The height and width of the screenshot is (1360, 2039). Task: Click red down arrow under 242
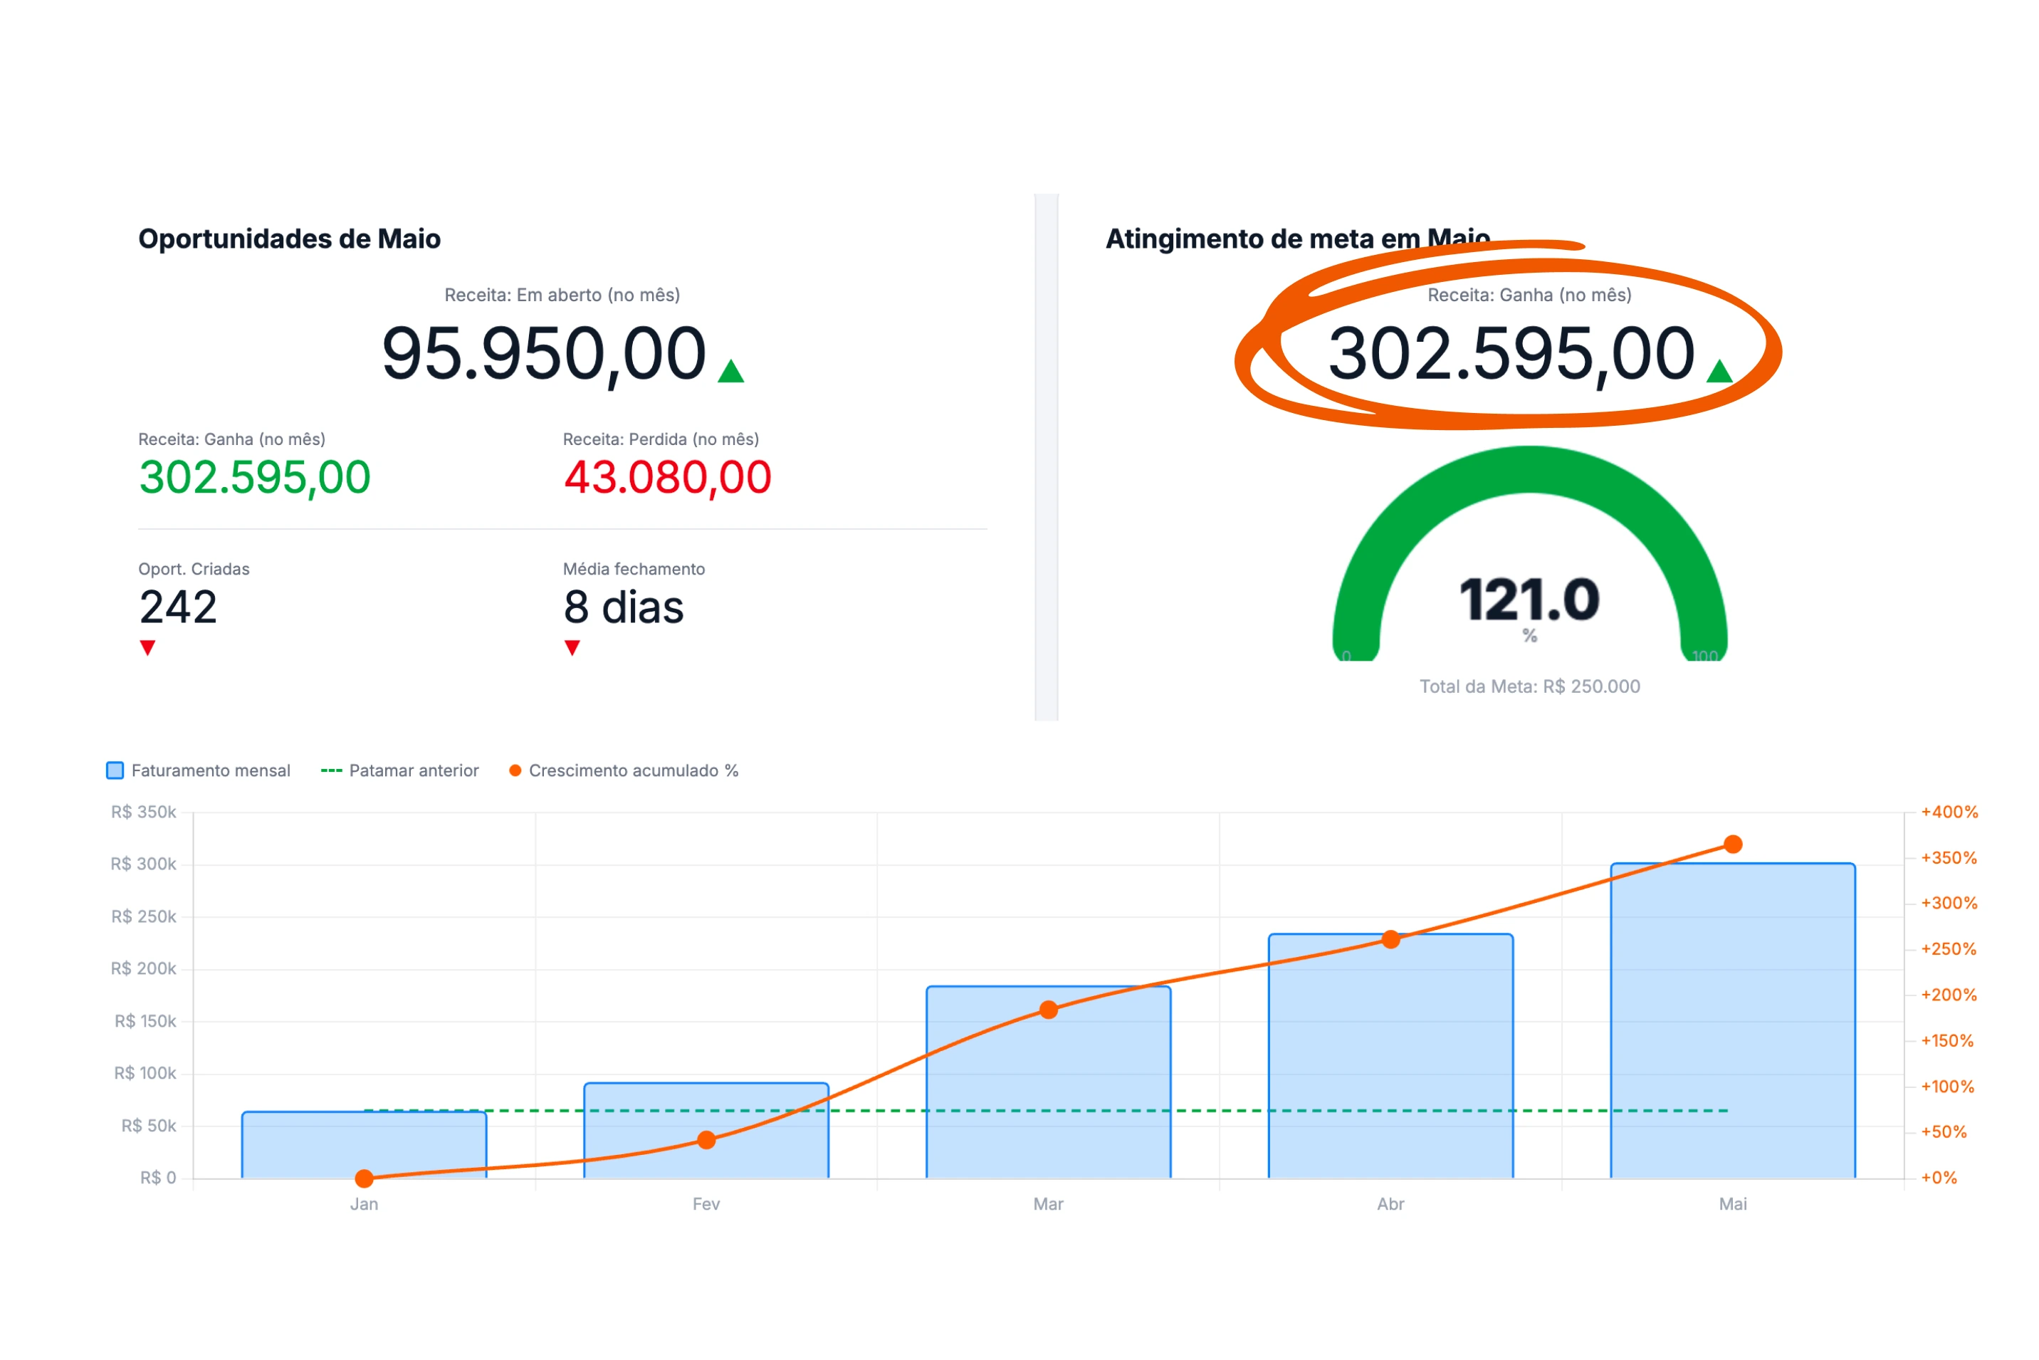coord(147,648)
